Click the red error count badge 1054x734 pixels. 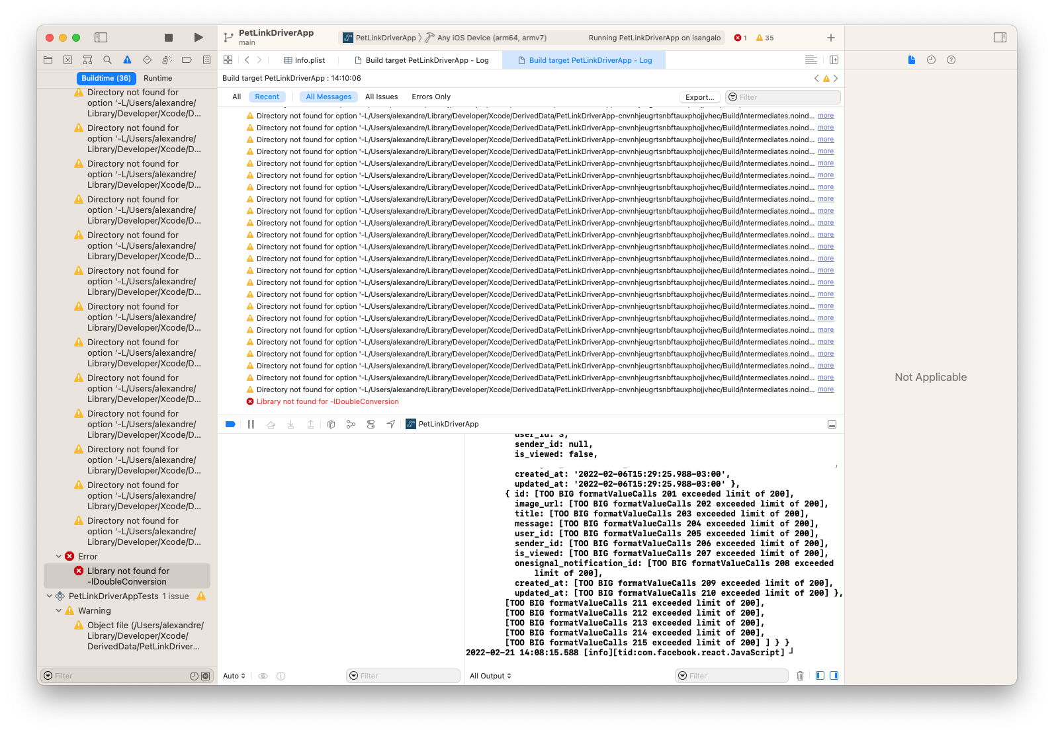740,38
